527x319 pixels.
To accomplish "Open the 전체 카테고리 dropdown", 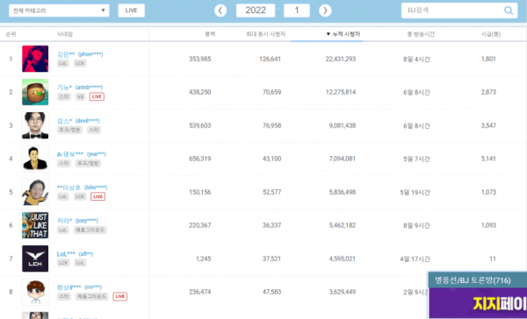I will coord(59,11).
